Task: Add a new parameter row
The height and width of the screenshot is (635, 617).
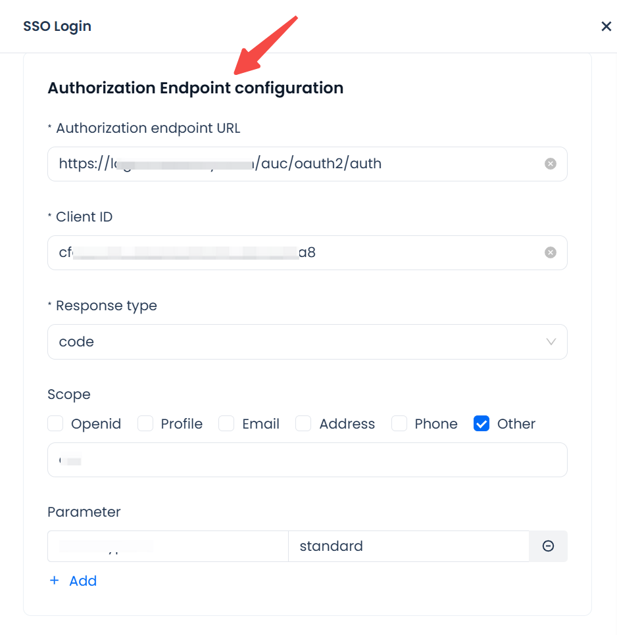Action: pyautogui.click(x=74, y=581)
